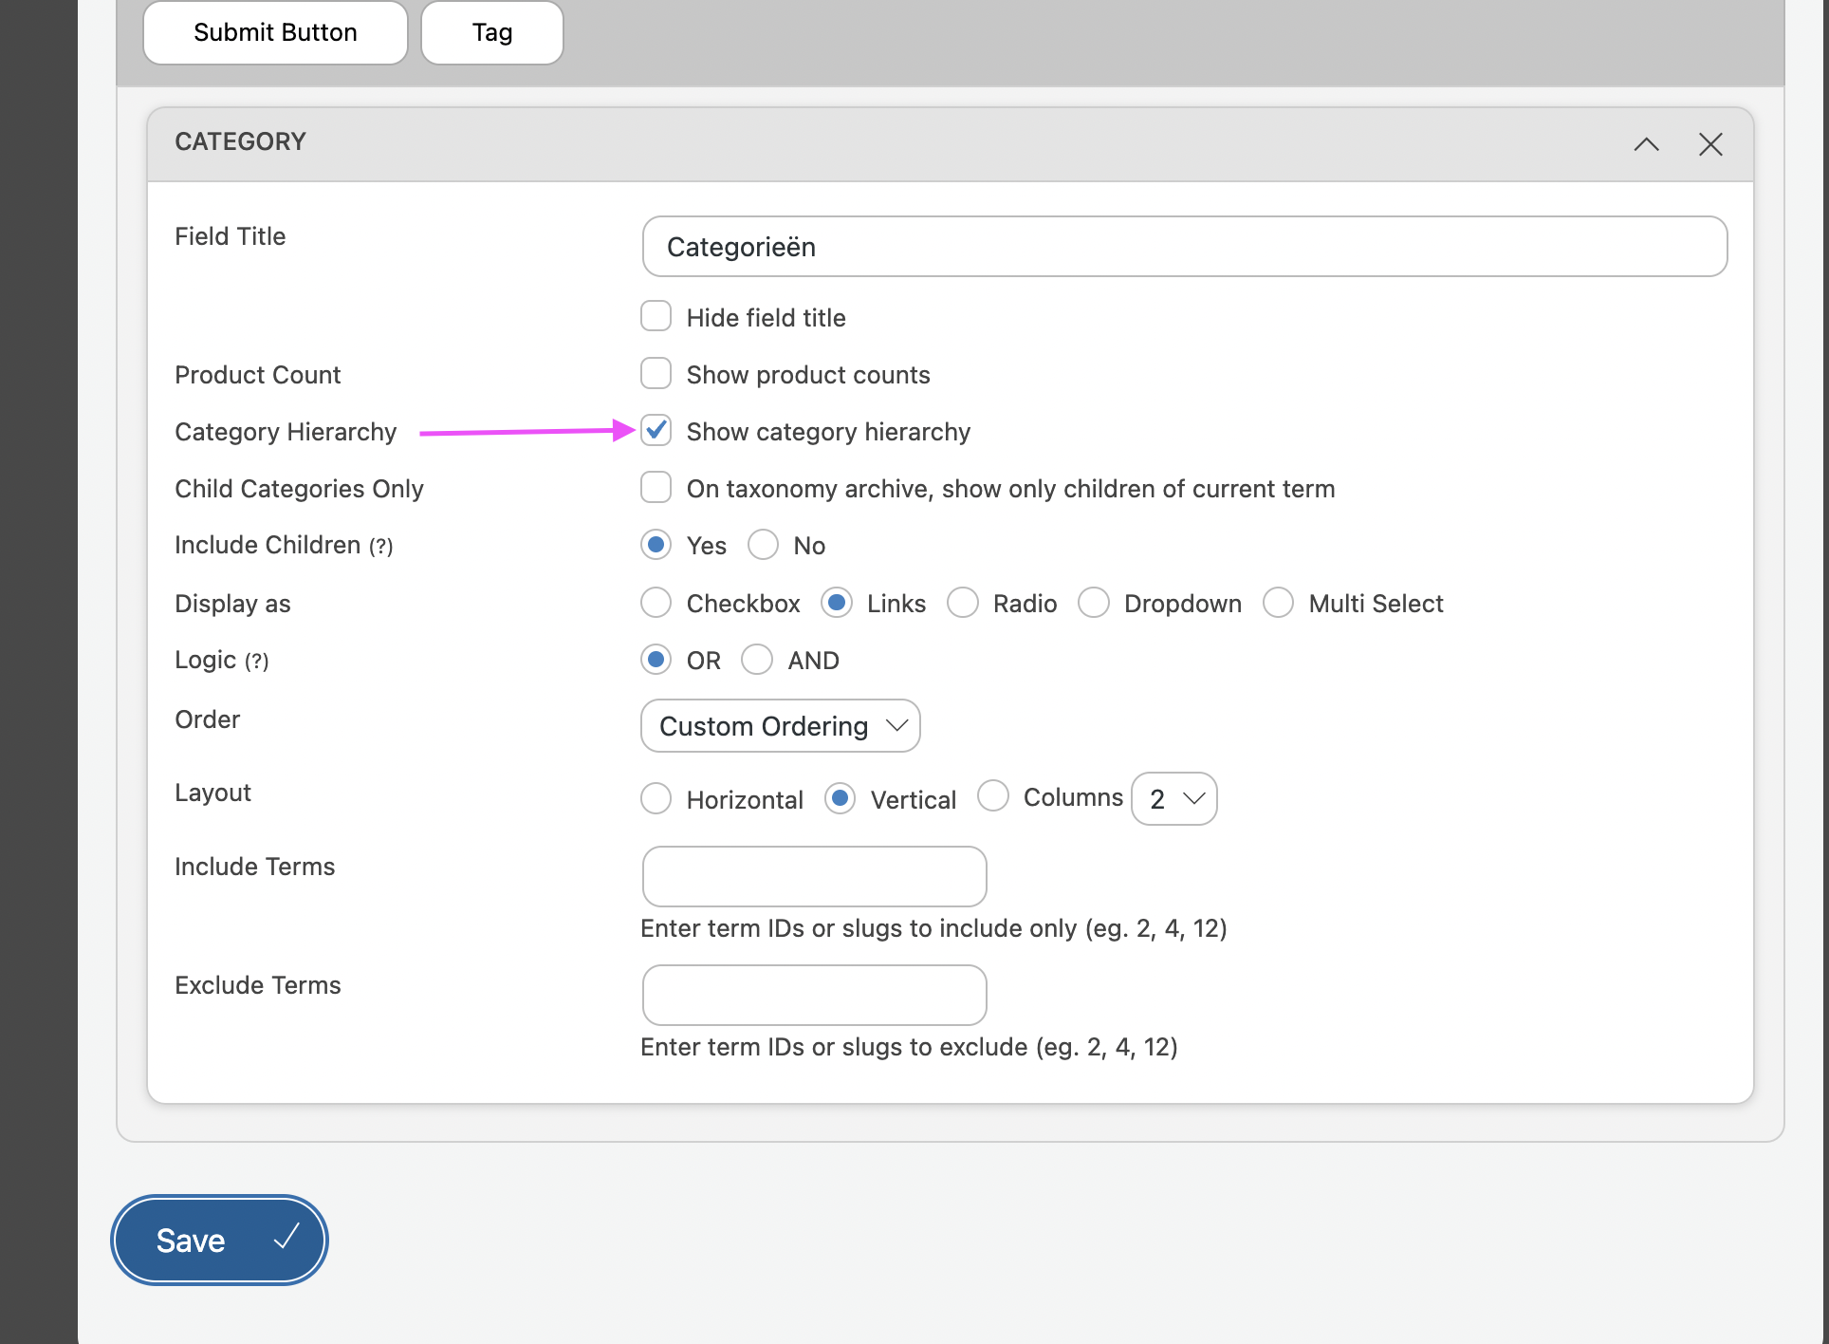Select Multi Select display option
This screenshot has width=1829, height=1344.
coord(1280,603)
